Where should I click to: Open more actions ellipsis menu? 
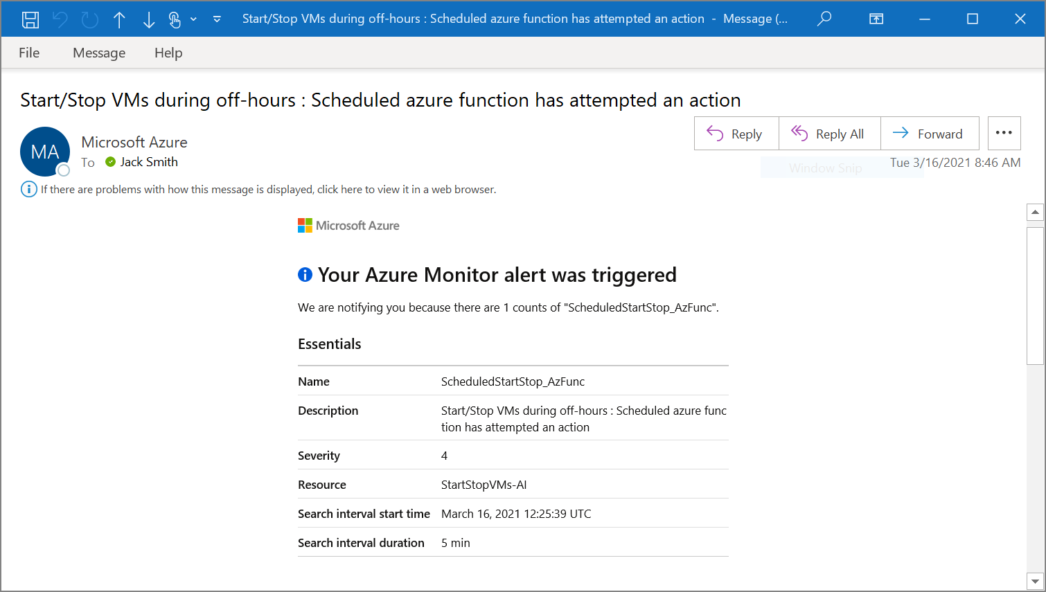pos(1004,133)
